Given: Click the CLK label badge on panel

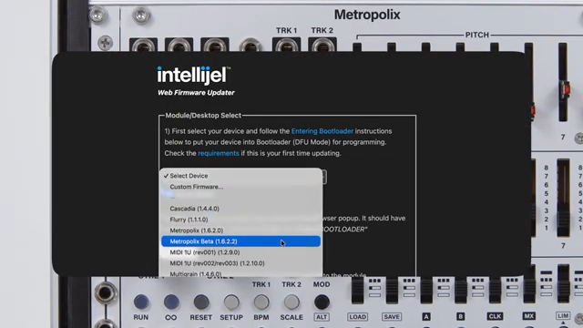Looking at the screenshot, I should click(x=495, y=317).
